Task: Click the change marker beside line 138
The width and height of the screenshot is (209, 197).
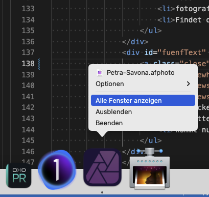Action: [x=39, y=64]
